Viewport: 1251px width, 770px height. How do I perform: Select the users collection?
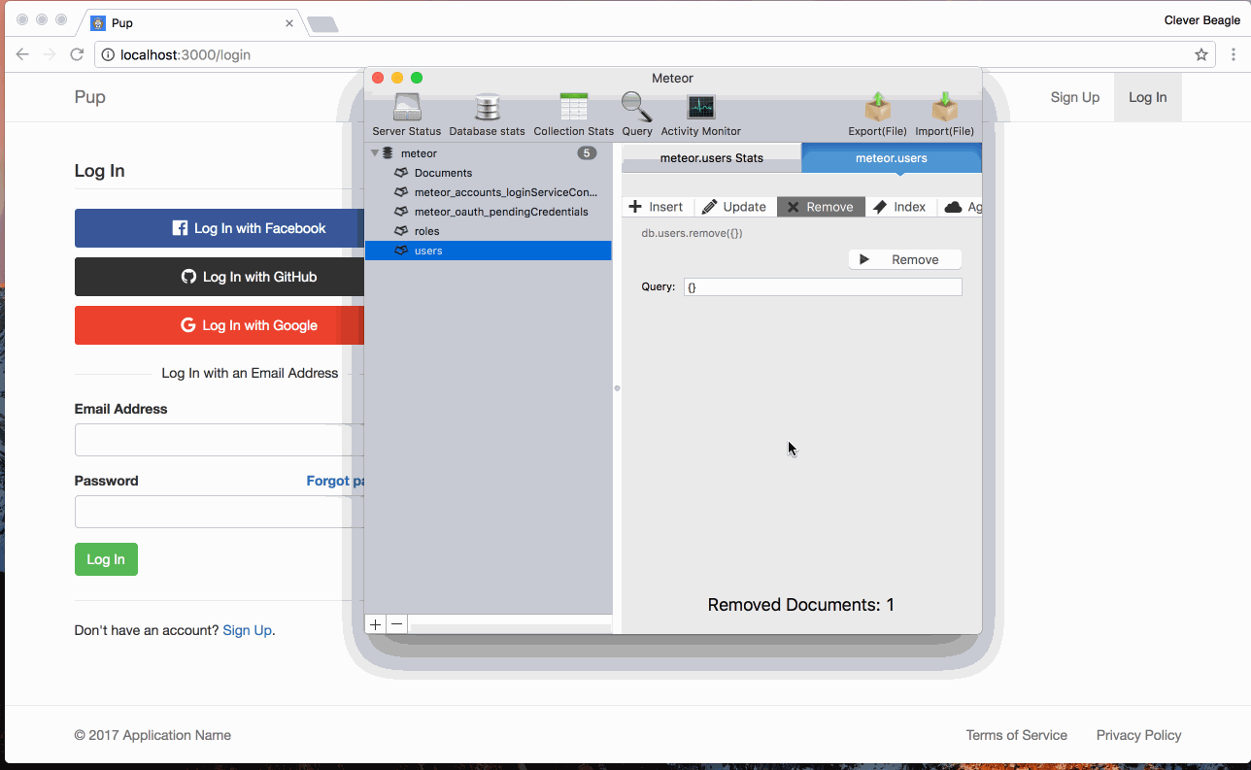click(489, 251)
